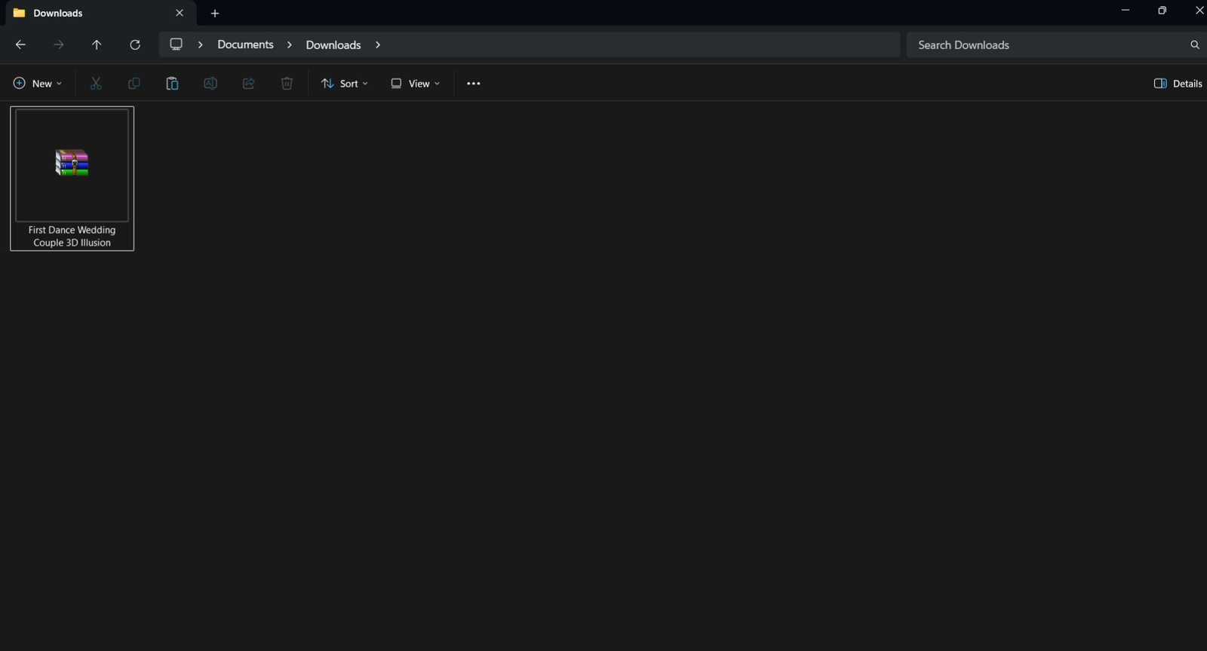Minimize the File Explorer window
Screen dimensions: 1207x651
pyautogui.click(x=1126, y=11)
